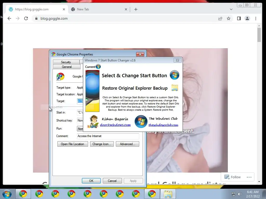This screenshot has height=199, width=266.
Task: Switch to the New Tab tab
Action: (x=99, y=9)
